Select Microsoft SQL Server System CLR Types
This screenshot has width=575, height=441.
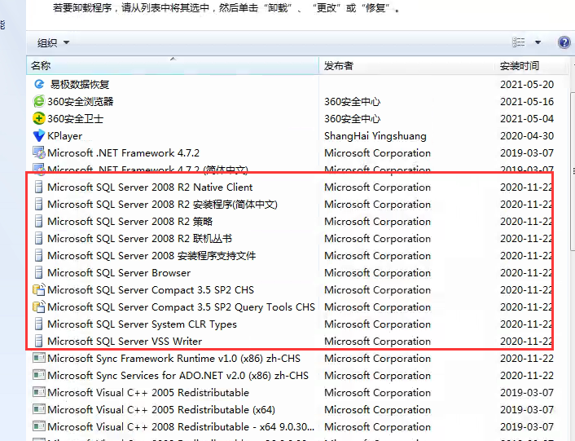tap(143, 324)
